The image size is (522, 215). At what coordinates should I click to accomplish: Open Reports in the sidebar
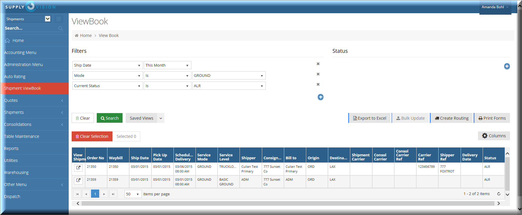click(x=34, y=148)
